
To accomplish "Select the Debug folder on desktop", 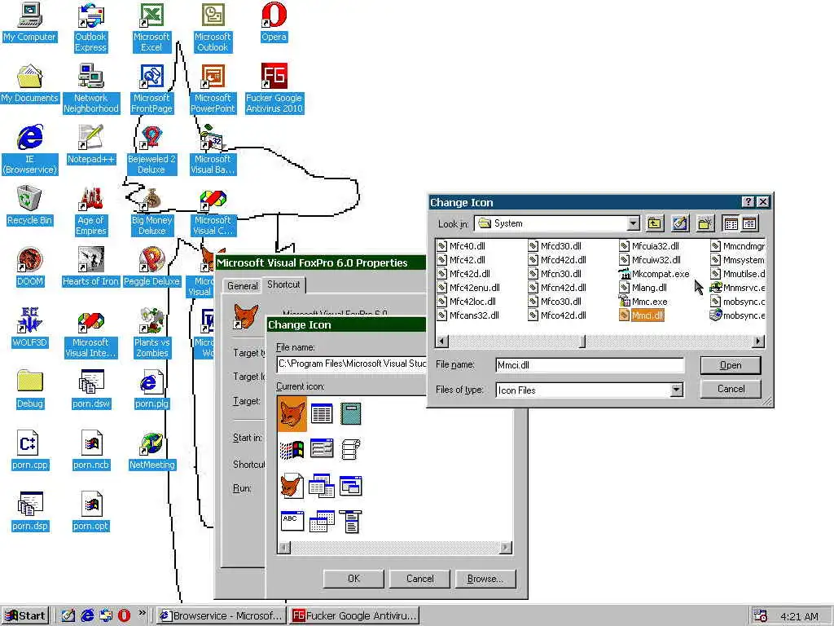I will coord(29,390).
